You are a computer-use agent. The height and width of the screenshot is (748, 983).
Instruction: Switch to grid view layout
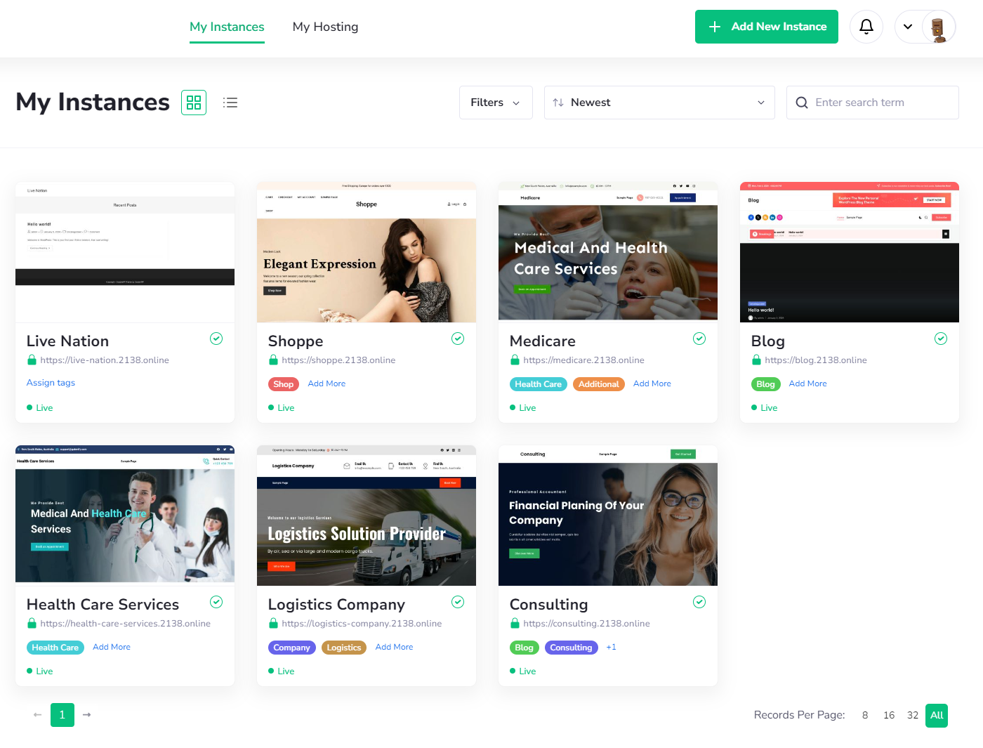coord(194,103)
